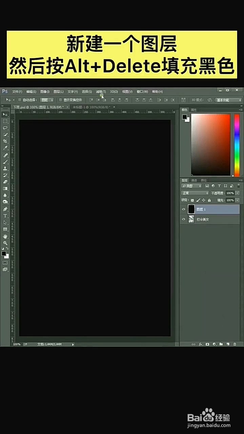Hide the 图层 1 layer with eye icon
This screenshot has width=244, height=434.
point(184,209)
